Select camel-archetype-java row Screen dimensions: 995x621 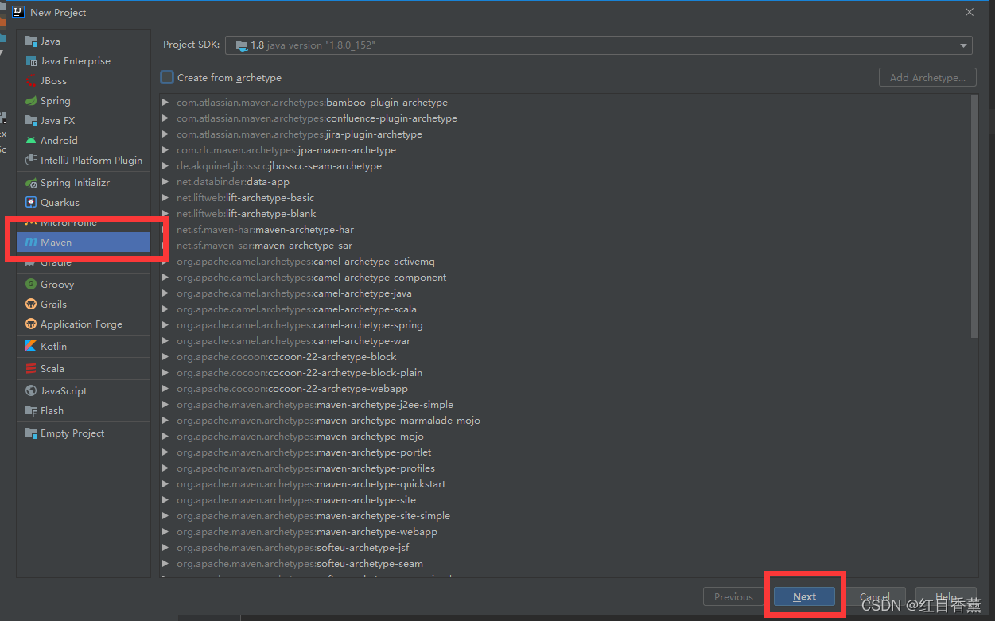(566, 293)
